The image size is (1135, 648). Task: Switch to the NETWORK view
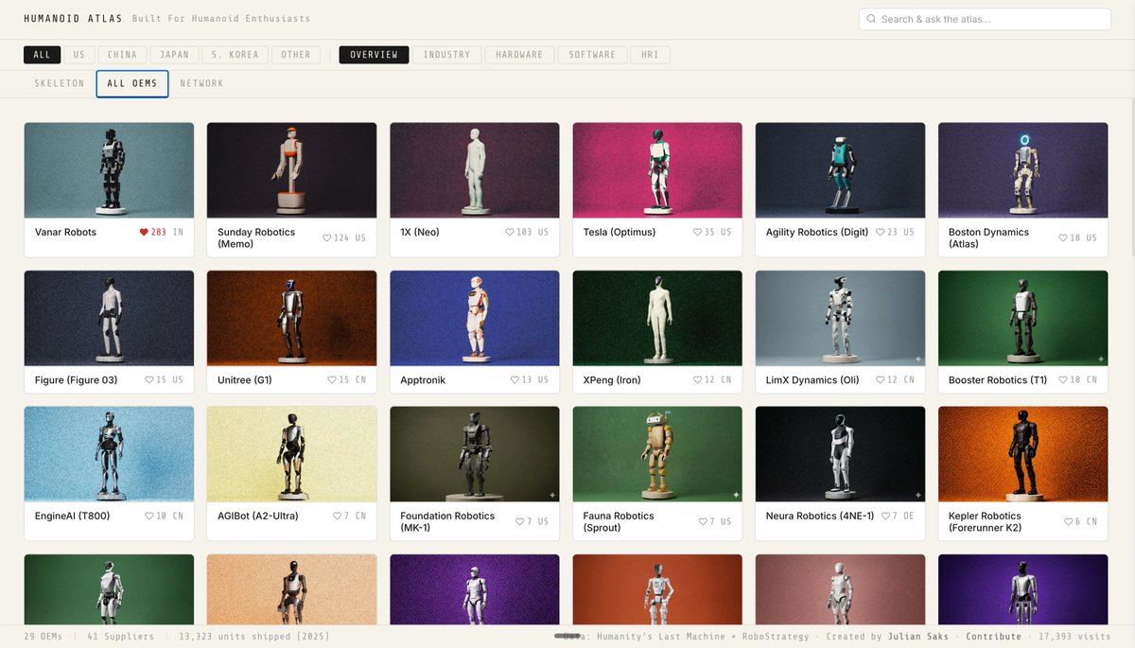coord(202,83)
